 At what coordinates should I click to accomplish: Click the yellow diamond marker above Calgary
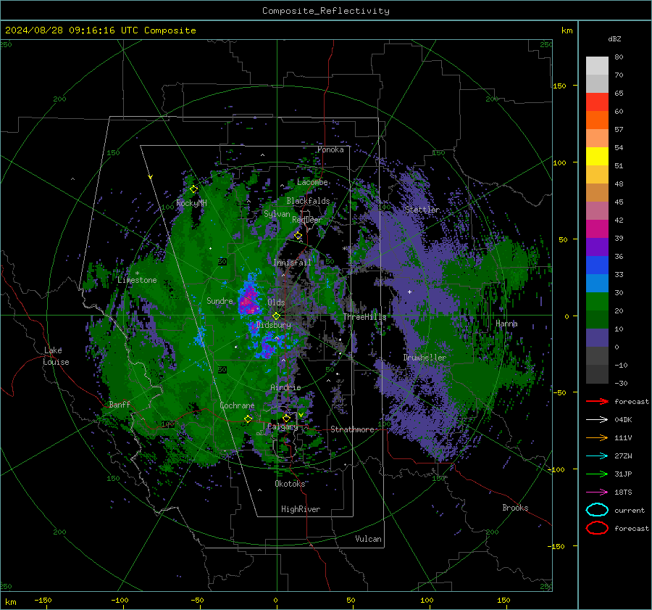(x=286, y=418)
